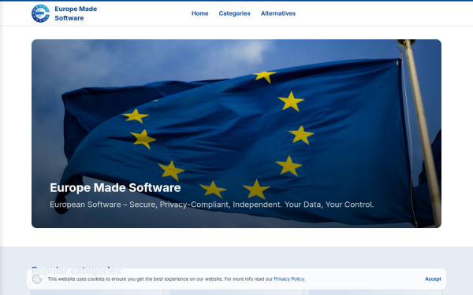The image size is (473, 295).
Task: Click the 'Europe Made Software' hero heading
Action: click(x=115, y=187)
